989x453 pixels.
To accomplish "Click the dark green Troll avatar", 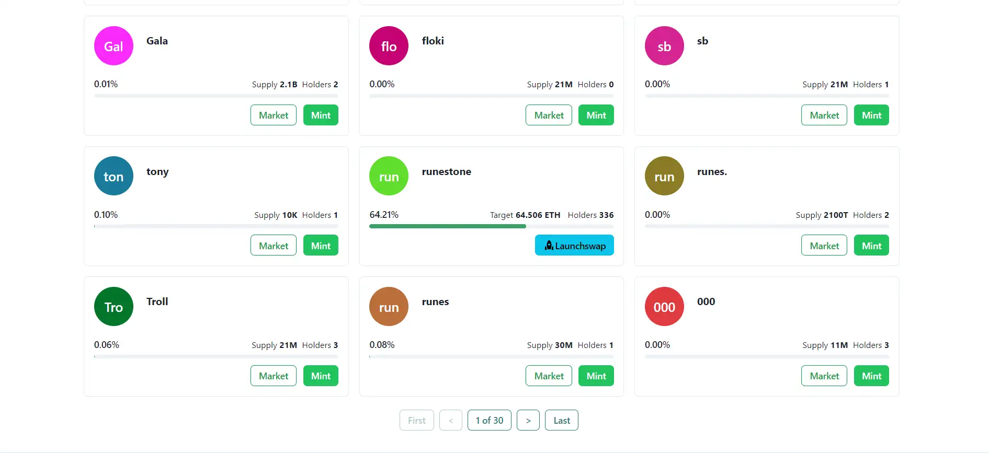I will coord(113,307).
